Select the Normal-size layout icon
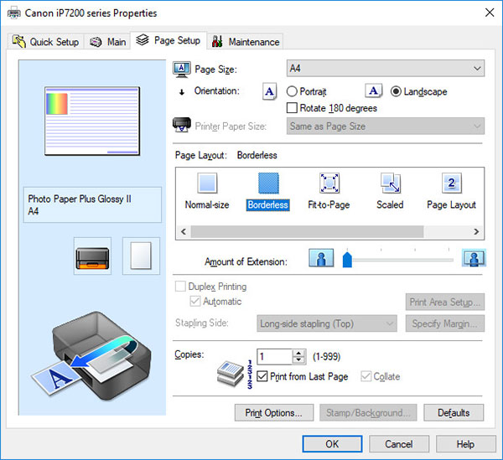Image resolution: width=503 pixels, height=460 pixels. (x=207, y=183)
